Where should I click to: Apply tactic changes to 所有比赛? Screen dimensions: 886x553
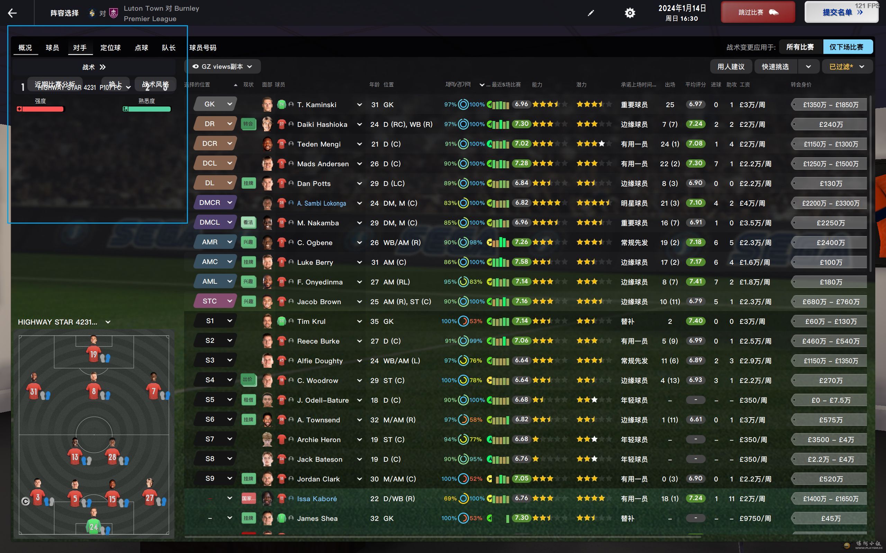[x=800, y=47]
